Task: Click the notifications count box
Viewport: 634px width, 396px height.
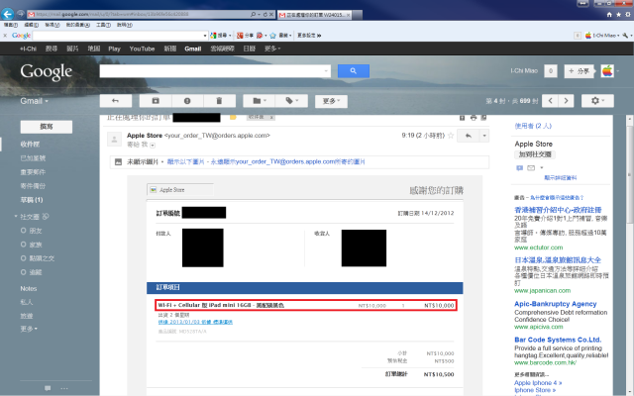Action: point(551,71)
